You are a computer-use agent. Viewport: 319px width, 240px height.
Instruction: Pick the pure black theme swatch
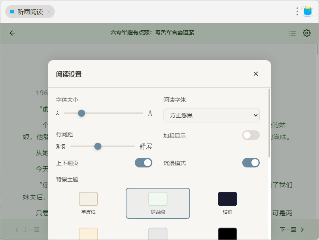pos(228,234)
